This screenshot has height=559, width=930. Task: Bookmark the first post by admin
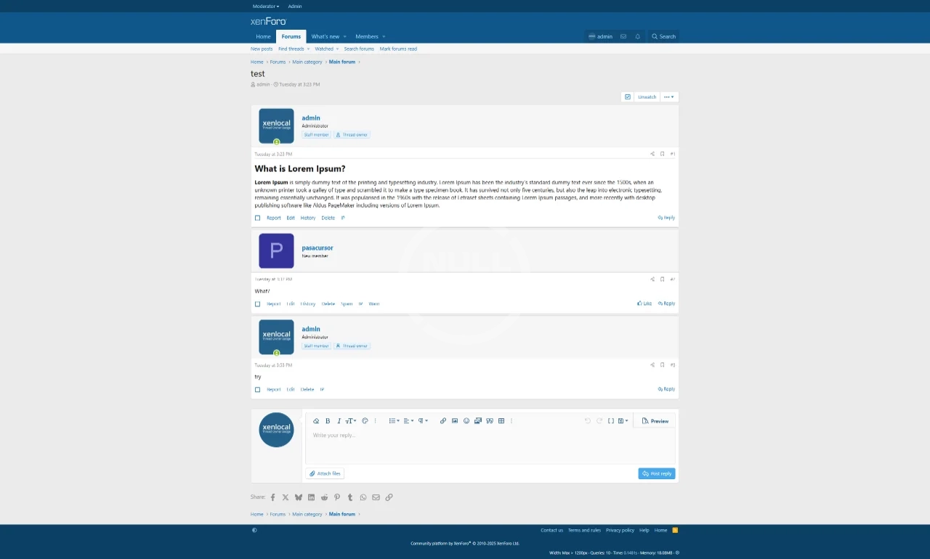click(x=662, y=154)
